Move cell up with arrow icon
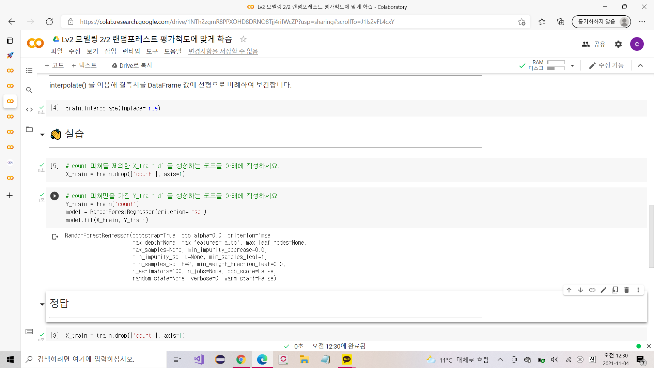Image resolution: width=654 pixels, height=368 pixels. tap(569, 290)
